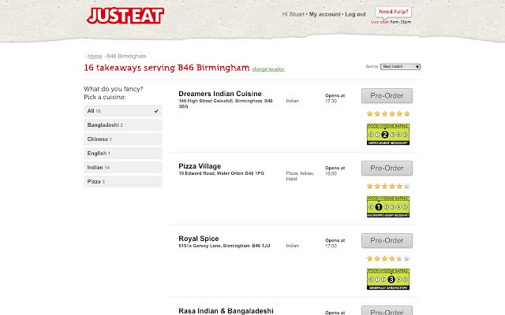
Task: Pre-Order from Dreamers Indian Cuisine
Action: click(x=387, y=96)
